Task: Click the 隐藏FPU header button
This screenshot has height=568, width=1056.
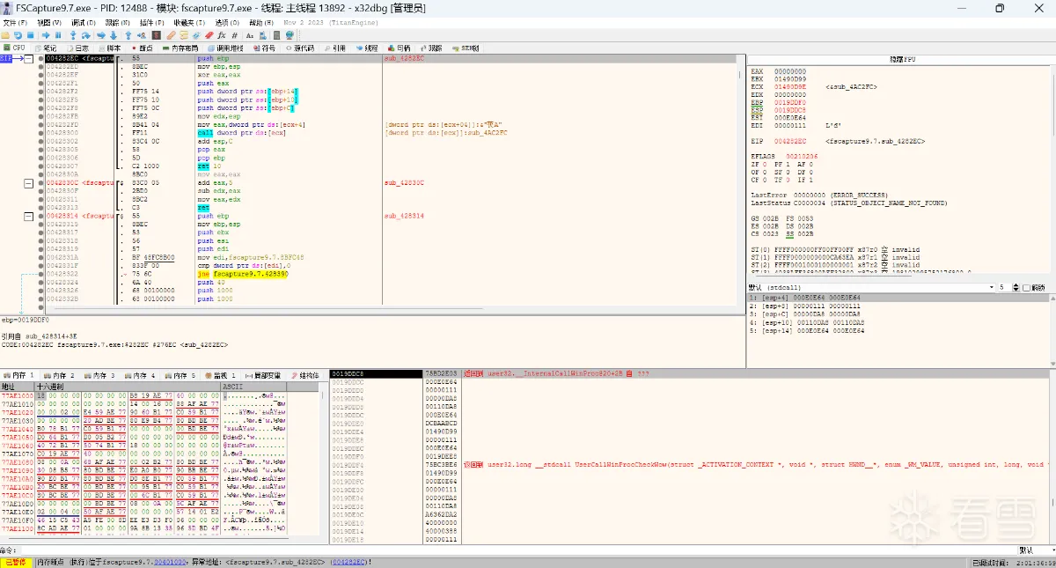Action: 901,59
